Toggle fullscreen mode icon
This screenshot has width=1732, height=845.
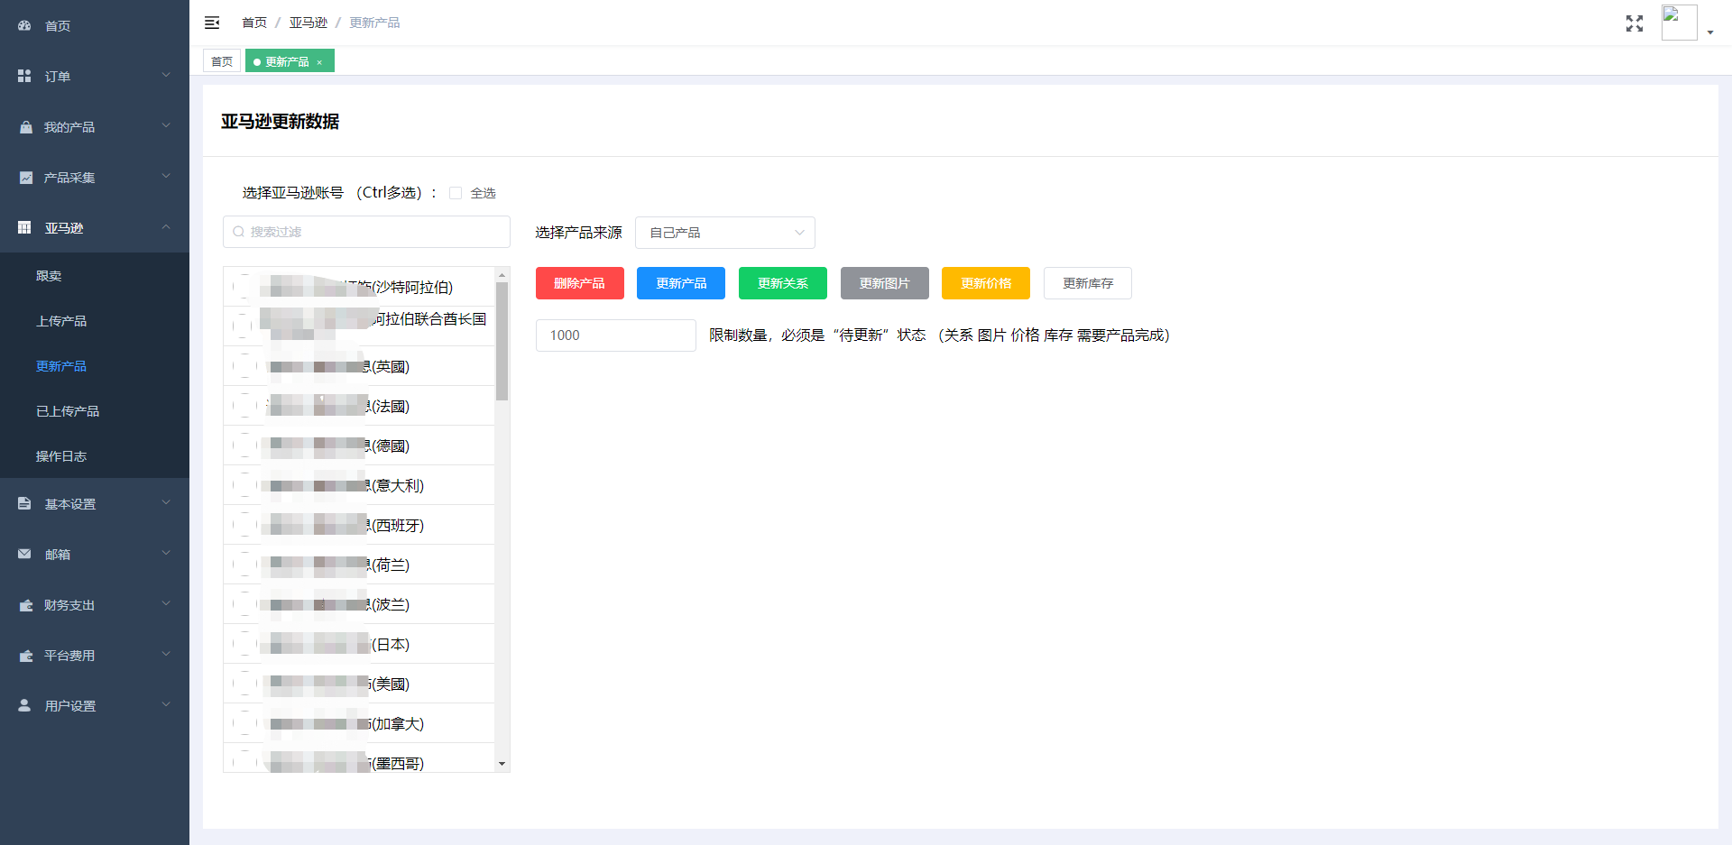pos(1634,23)
